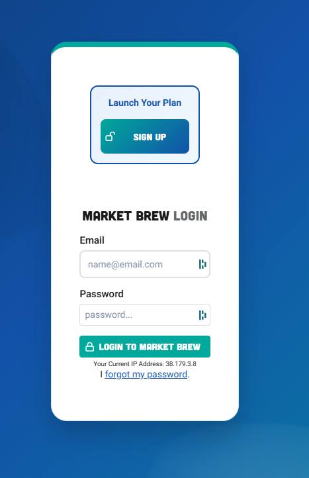Click the open padlock icon on Sign Up

tap(110, 136)
